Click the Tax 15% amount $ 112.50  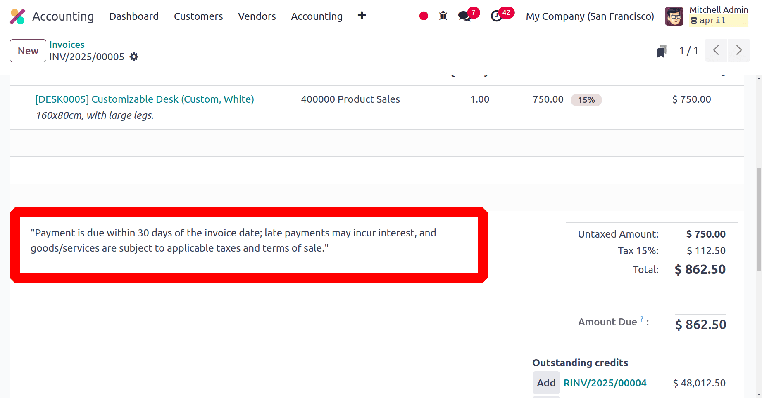(706, 251)
